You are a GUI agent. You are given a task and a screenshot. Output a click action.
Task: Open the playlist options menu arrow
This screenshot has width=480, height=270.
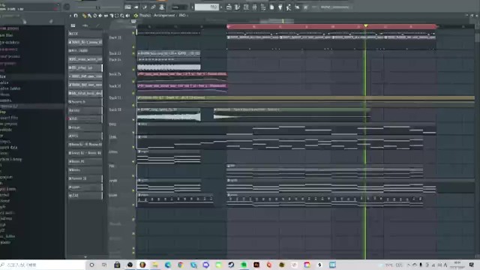tap(70, 16)
